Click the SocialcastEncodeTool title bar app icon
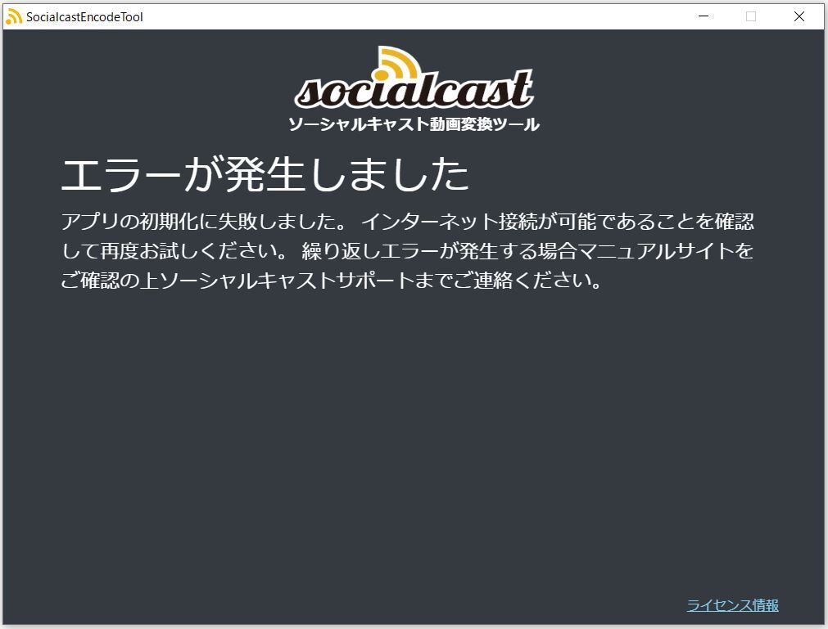 point(14,16)
